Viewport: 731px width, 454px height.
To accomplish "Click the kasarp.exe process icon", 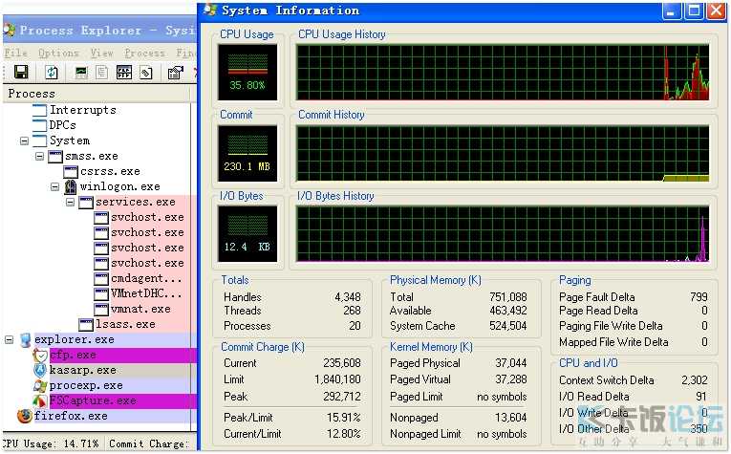I will pos(40,371).
